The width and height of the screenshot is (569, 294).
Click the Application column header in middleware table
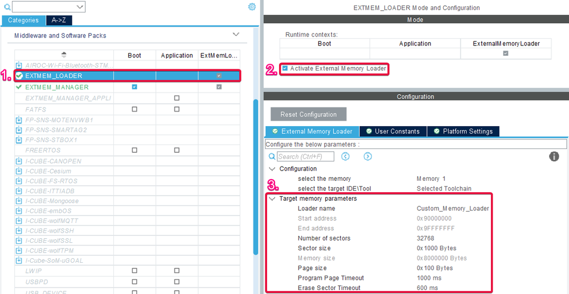pyautogui.click(x=177, y=56)
